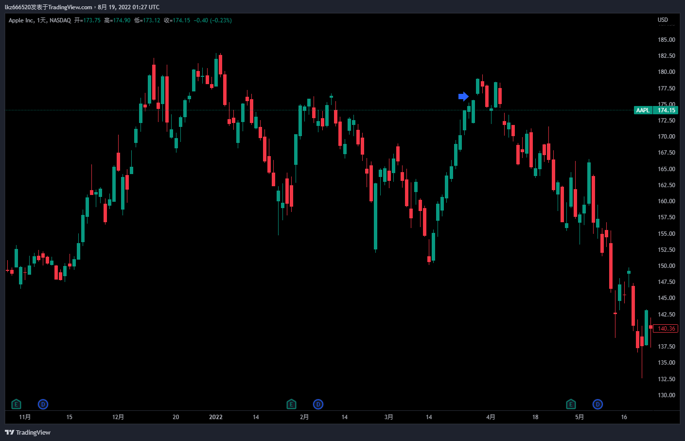This screenshot has height=441, width=685.
Task: Click the −0.40 (−0.23%) change value
Action: 212,20
